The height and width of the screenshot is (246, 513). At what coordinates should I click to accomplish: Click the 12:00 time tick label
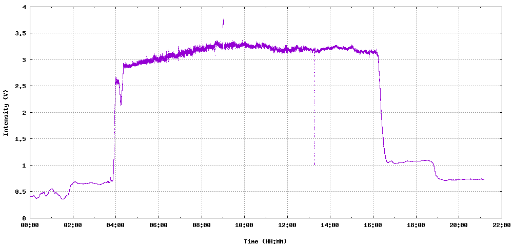click(287, 225)
